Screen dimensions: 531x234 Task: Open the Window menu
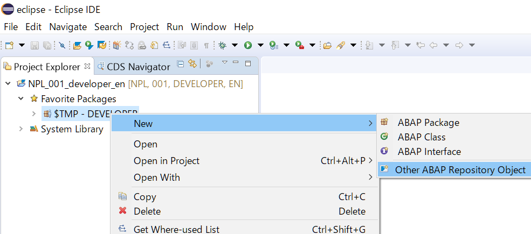pyautogui.click(x=209, y=27)
